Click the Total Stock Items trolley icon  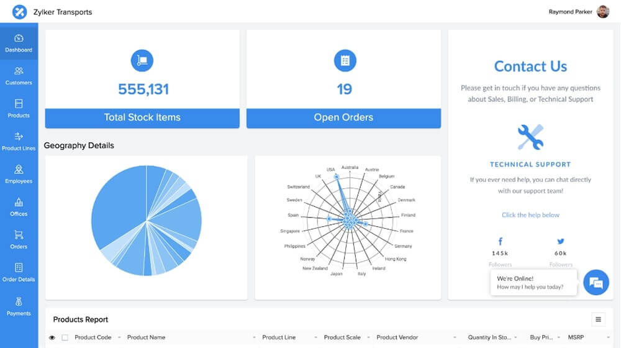coord(142,61)
